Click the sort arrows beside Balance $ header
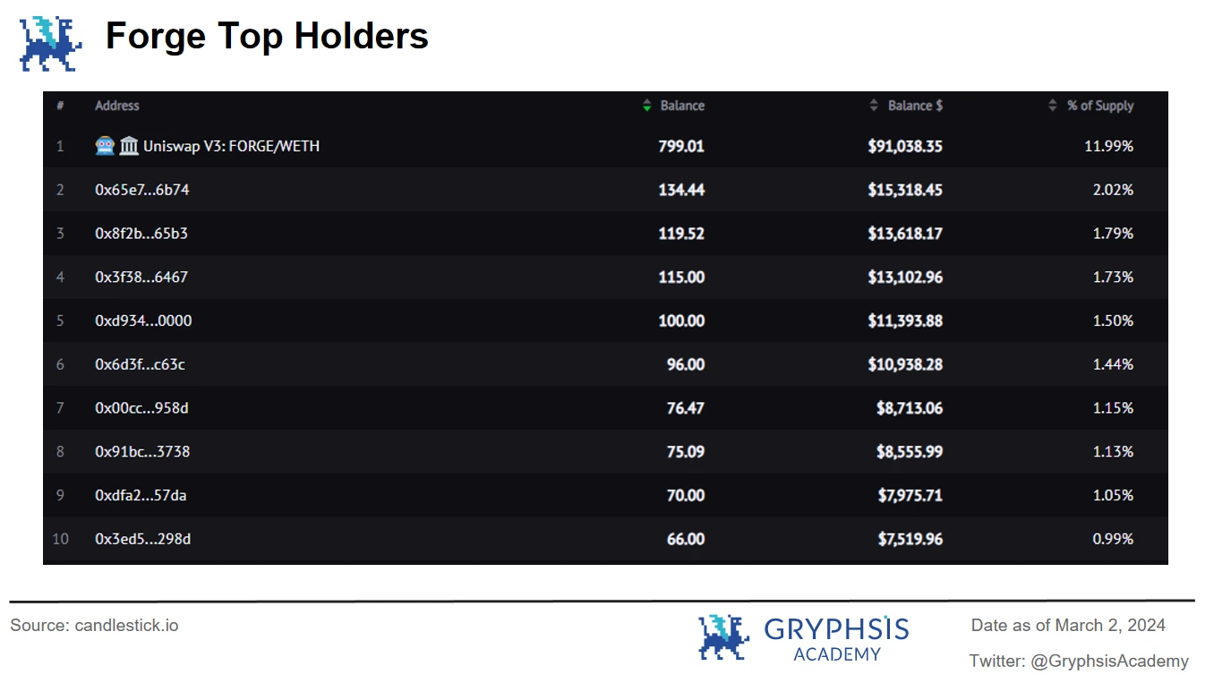1214x683 pixels. coord(874,106)
